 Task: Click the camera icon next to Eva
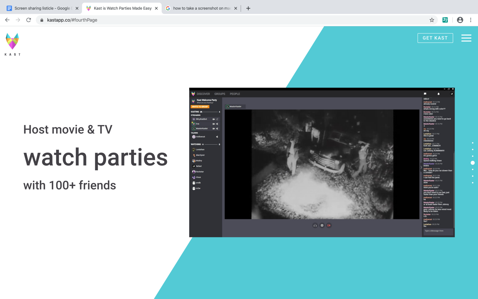[214, 124]
